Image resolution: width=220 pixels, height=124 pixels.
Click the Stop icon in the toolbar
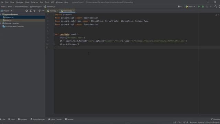click(x=211, y=7)
